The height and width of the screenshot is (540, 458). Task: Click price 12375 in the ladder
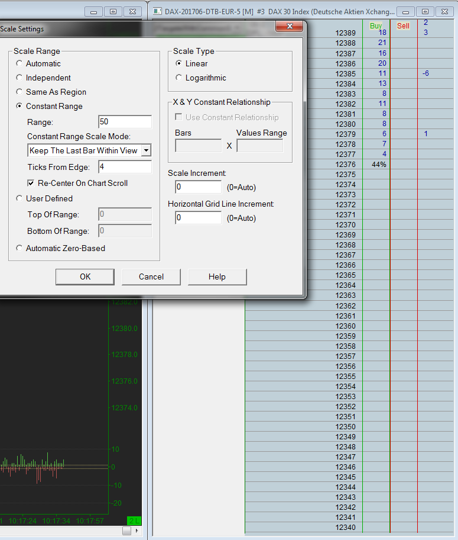pos(346,174)
